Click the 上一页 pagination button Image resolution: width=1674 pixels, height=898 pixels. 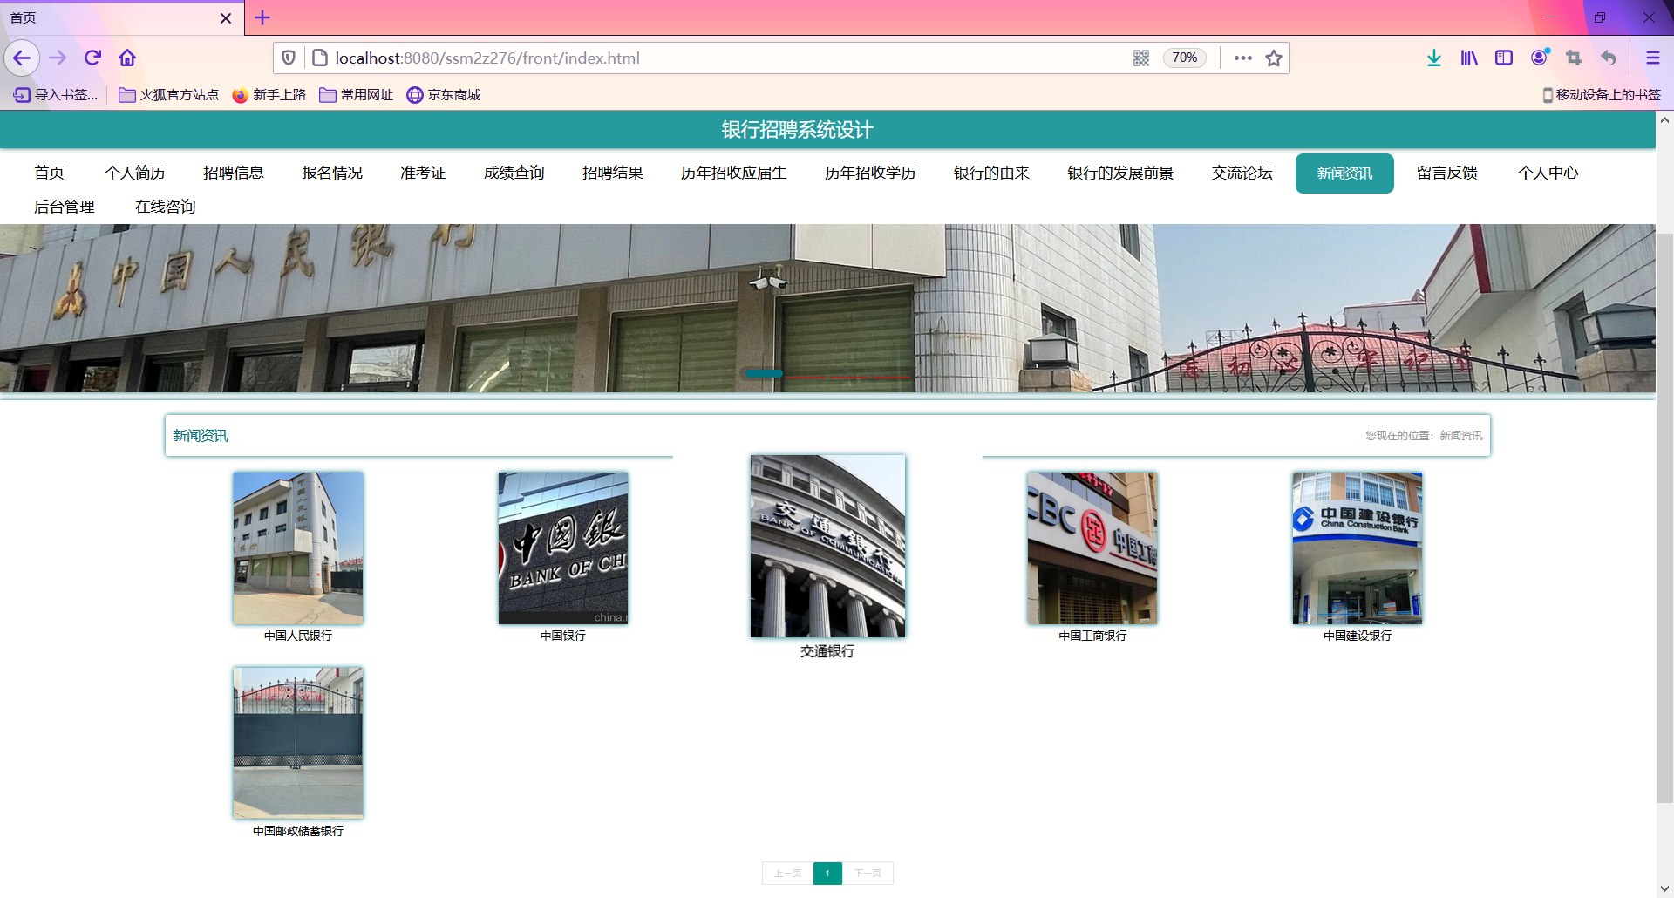[x=787, y=873]
